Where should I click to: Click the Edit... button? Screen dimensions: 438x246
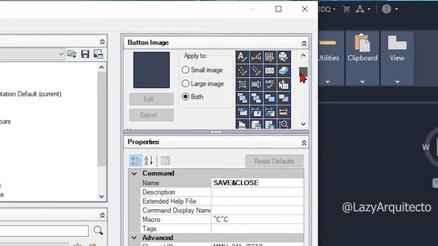click(x=151, y=99)
